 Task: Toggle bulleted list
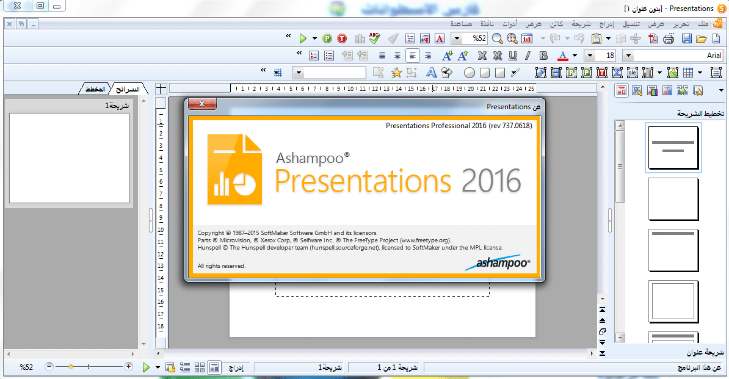pyautogui.click(x=329, y=56)
